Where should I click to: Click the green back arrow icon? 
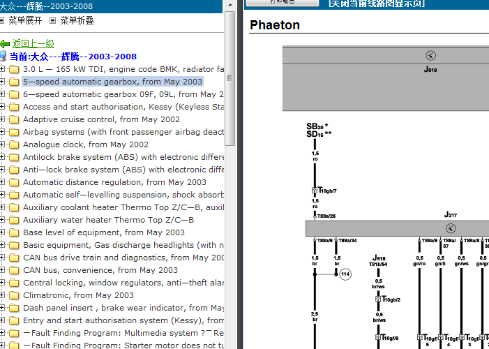click(5, 44)
